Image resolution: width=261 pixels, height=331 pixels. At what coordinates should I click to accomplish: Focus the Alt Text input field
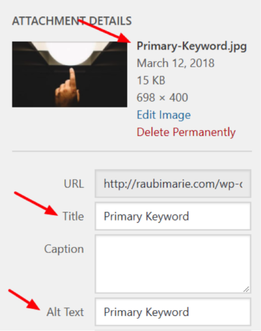[x=173, y=311]
